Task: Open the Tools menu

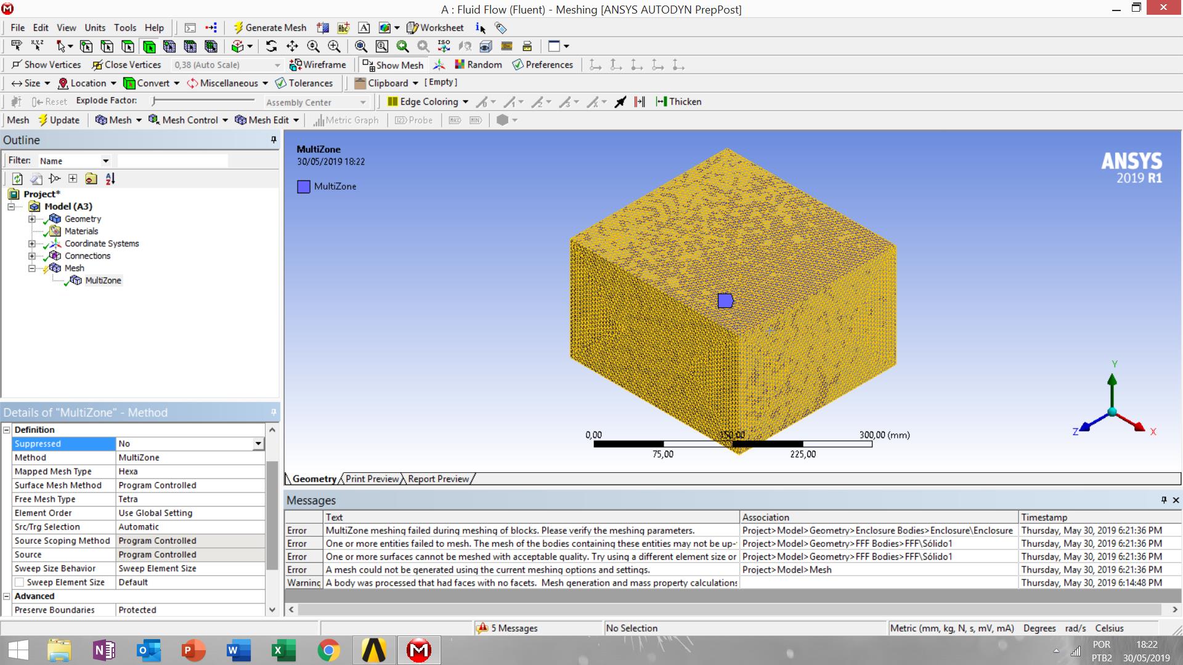Action: click(x=124, y=28)
